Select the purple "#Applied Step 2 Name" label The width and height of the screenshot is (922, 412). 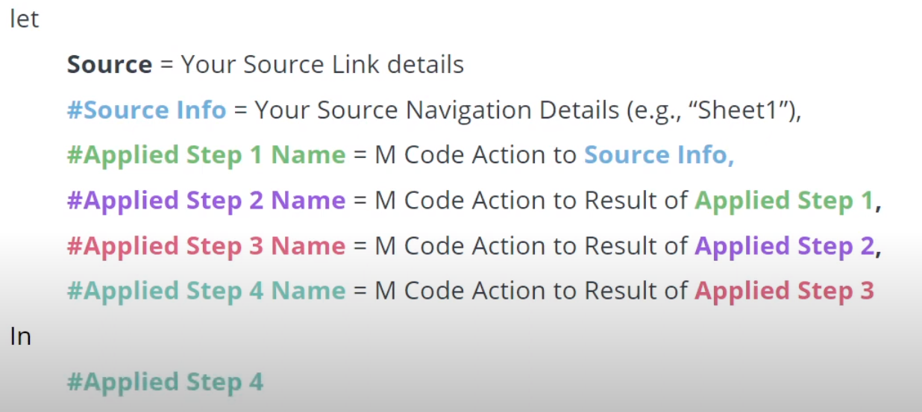206,200
